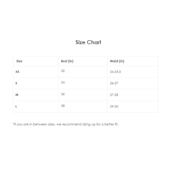Click the S size row label
Image resolution: width=182 pixels, height=182 pixels.
(x=16, y=83)
